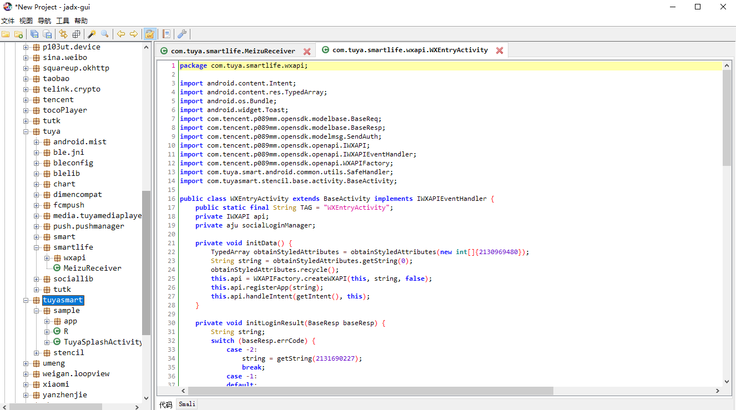The width and height of the screenshot is (736, 410).
Task: Expand the sociallib package node
Action: click(36, 279)
